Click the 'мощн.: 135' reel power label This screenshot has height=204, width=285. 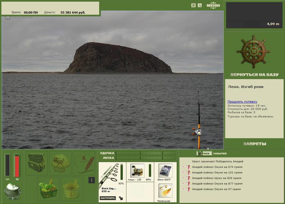pyautogui.click(x=135, y=180)
